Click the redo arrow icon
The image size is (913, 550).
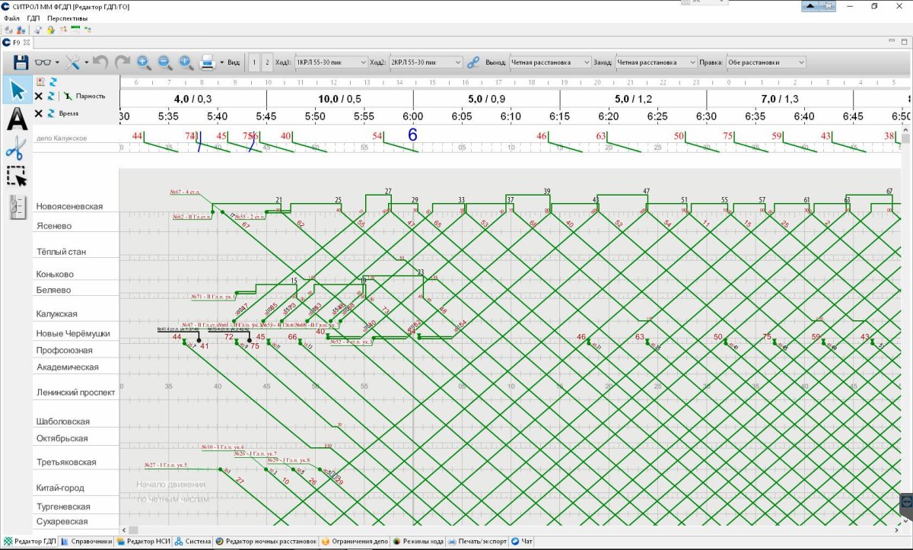(x=122, y=62)
